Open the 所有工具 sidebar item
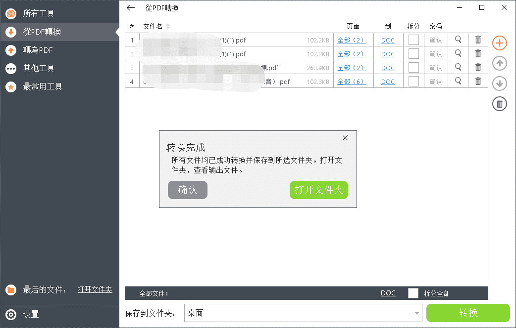 point(59,13)
